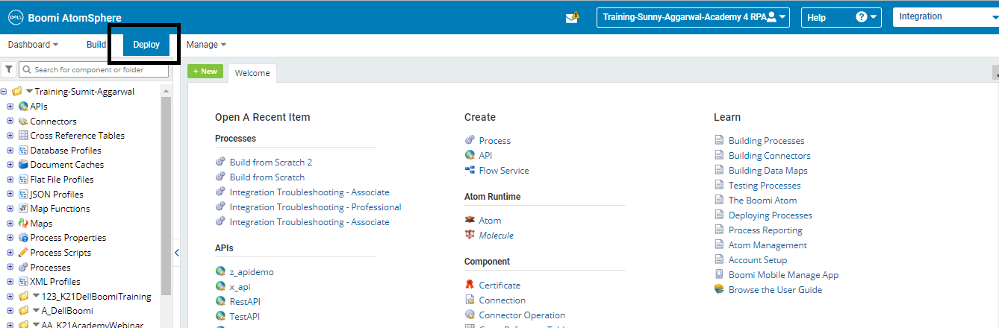Viewport: 999px width, 328px height.
Task: Click the XML Profiles icon
Action: (x=23, y=282)
